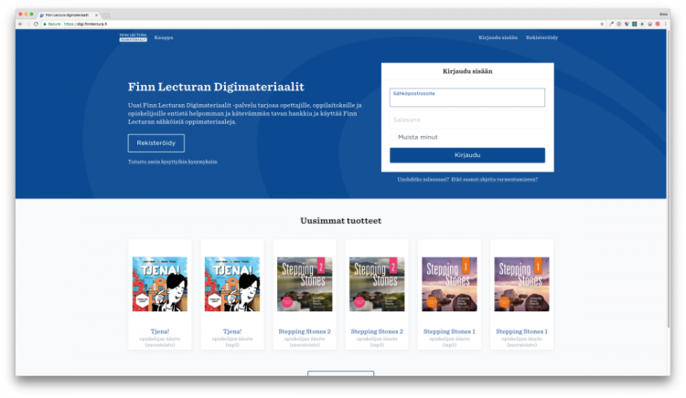Click Stepping Stones 2 title above mp3
686x398 pixels.
tap(377, 331)
